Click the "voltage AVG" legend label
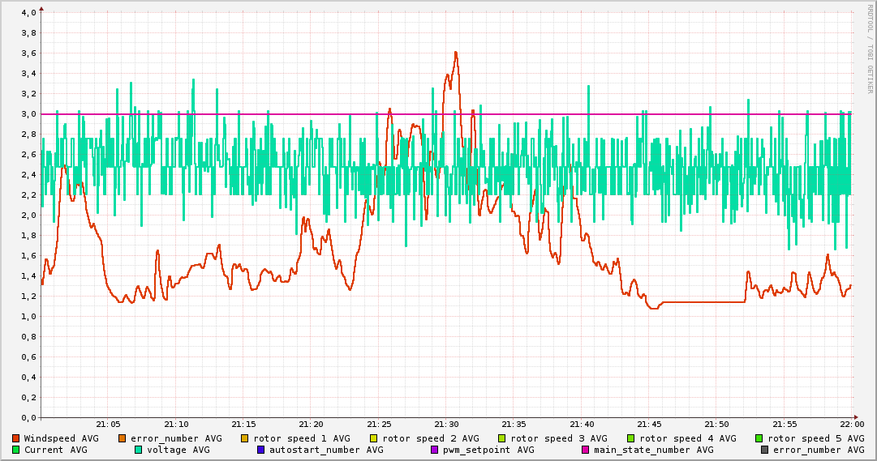 178,450
